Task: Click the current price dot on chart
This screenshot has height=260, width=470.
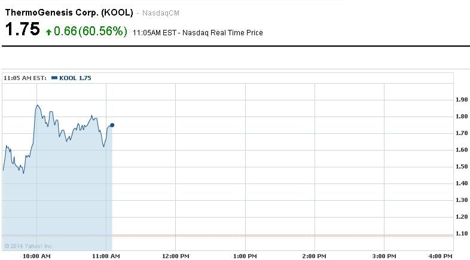Action: coord(112,125)
